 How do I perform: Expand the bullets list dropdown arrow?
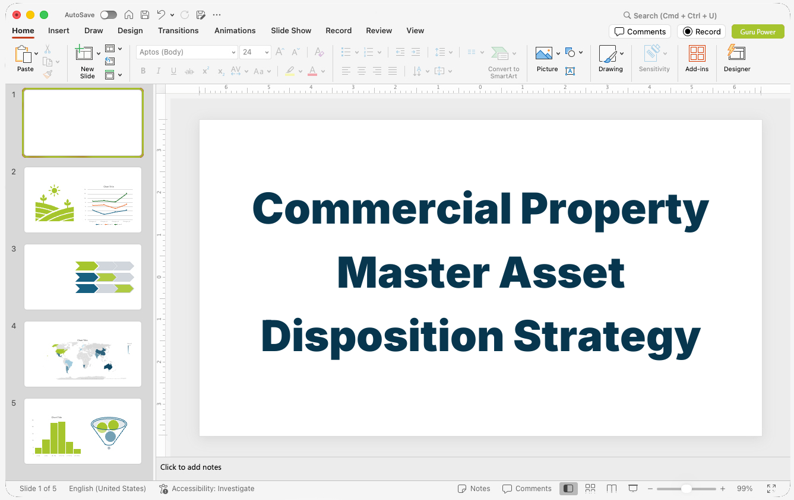356,52
